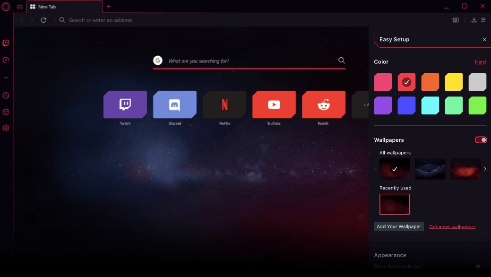Select the dark blue wallpaper thumbnail
Viewport: 491px width, 277px height.
coord(430,169)
